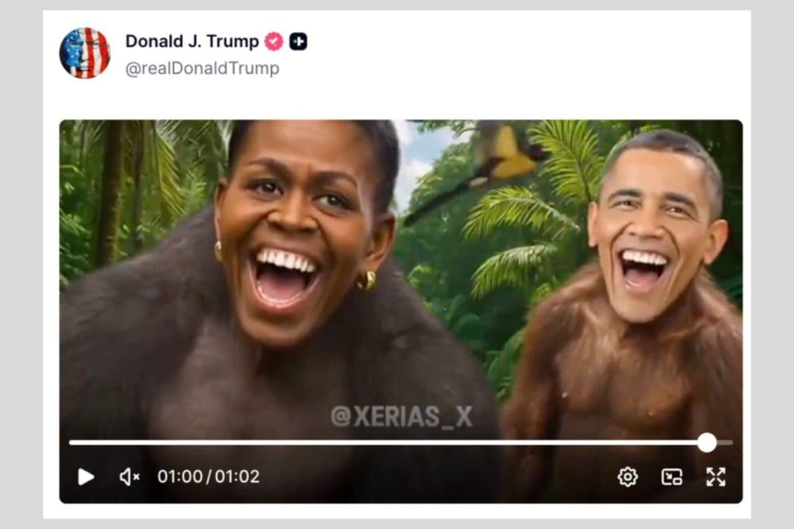Click the plus badge beside the name

pyautogui.click(x=298, y=42)
